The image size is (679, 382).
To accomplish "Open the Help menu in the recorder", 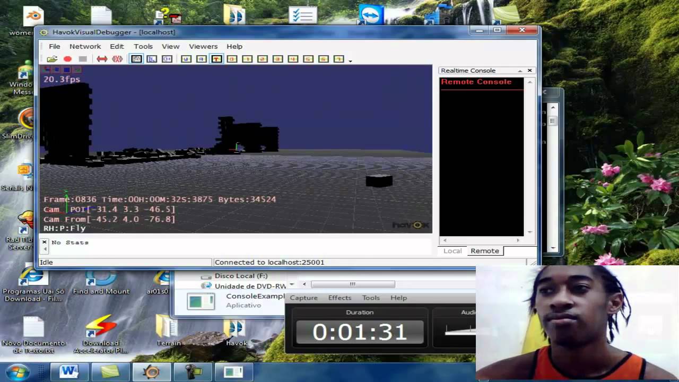I will (x=398, y=298).
